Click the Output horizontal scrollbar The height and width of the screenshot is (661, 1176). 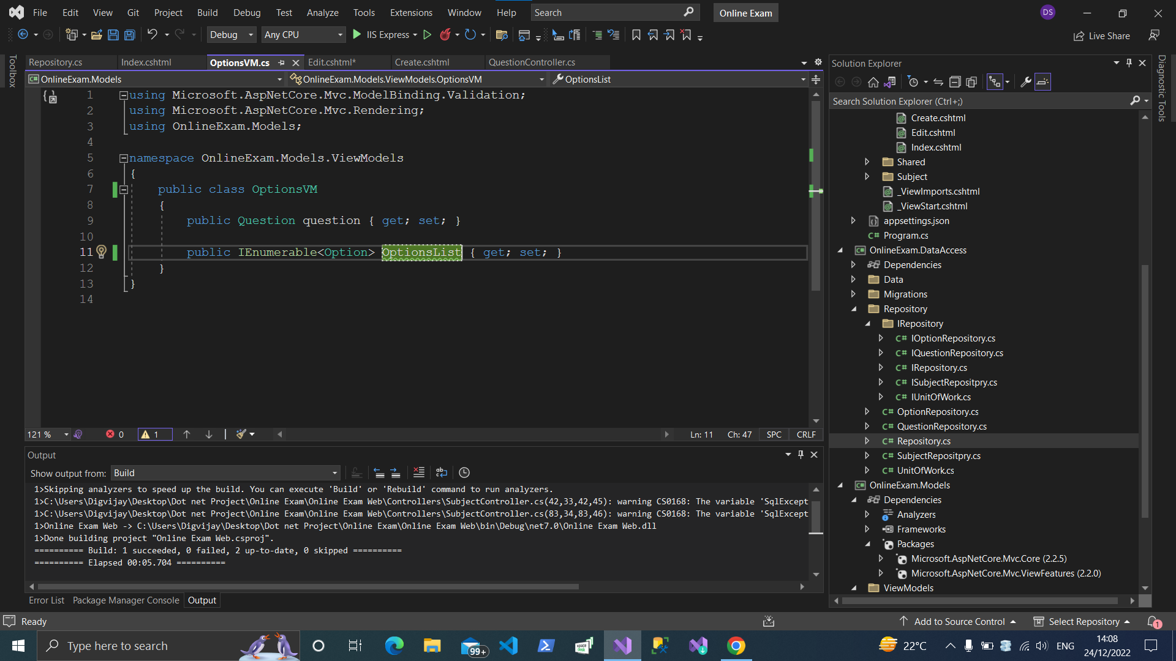point(306,586)
